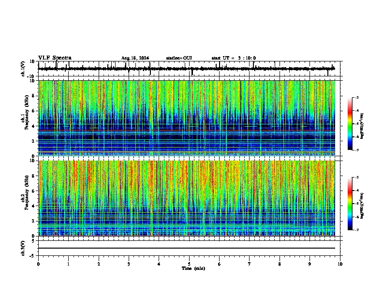Click the ch.2 spectrogram color bar

[x=350, y=204]
